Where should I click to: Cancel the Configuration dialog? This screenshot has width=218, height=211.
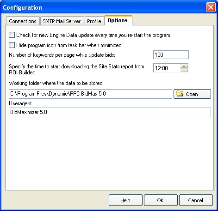(x=196, y=200)
